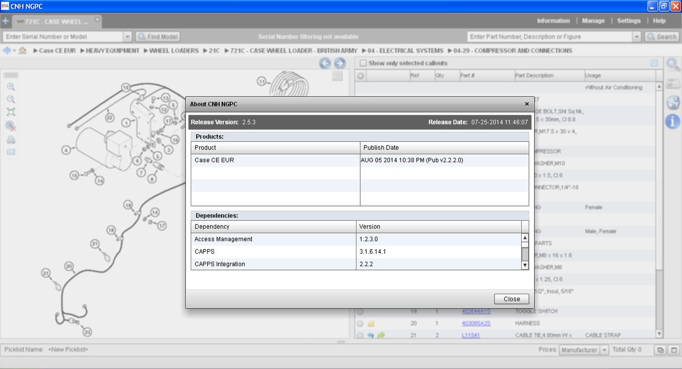Screen dimensions: 682x369
Task: Open part link 402644A1S
Action: (476, 311)
